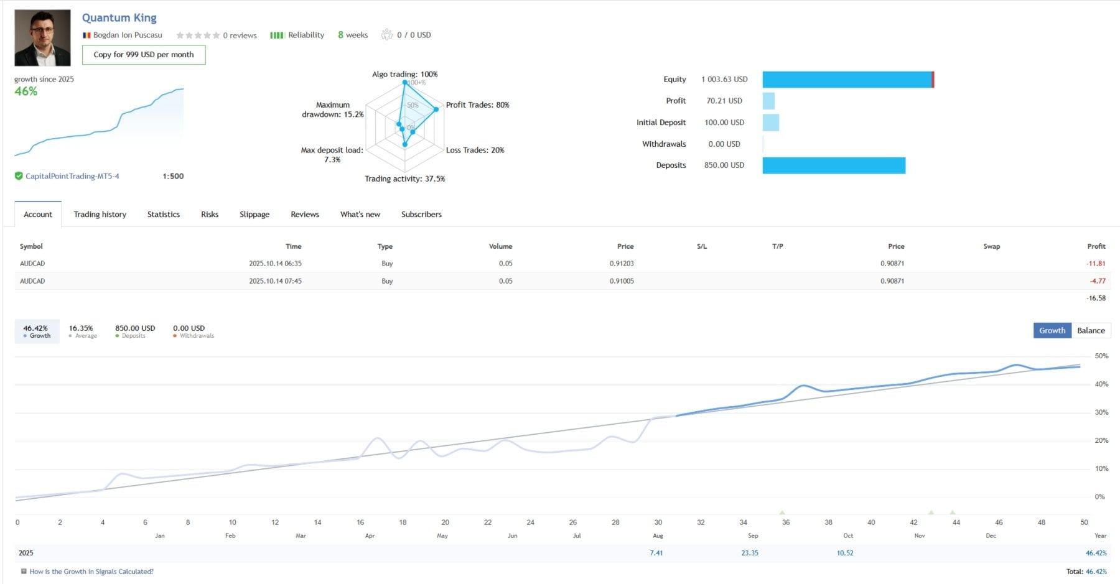This screenshot has height=584, width=1120.
Task: Click the green triangle marker near week 36
Action: [782, 512]
